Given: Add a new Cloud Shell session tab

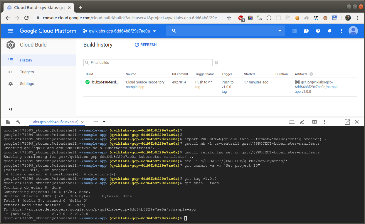Looking at the screenshot, I should 96,122.
